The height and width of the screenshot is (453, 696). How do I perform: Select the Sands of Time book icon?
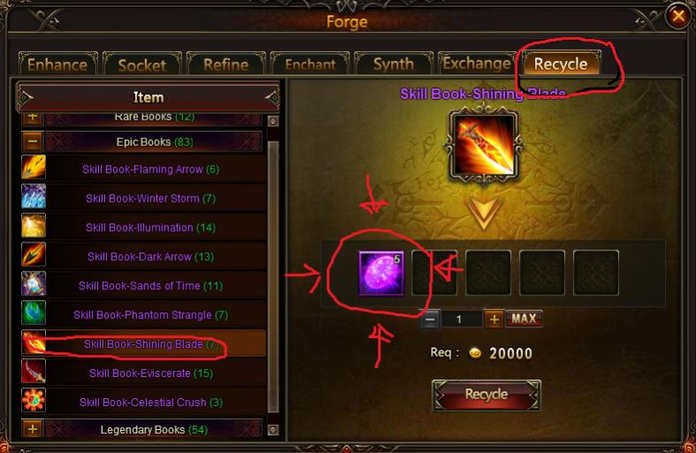pyautogui.click(x=34, y=284)
